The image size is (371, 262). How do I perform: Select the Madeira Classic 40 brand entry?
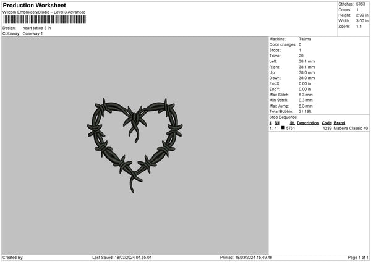351,128
